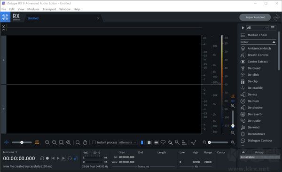Zoom out horizontally with magnifier minus
Screen dimensions: 282x172
[x=204, y=142]
